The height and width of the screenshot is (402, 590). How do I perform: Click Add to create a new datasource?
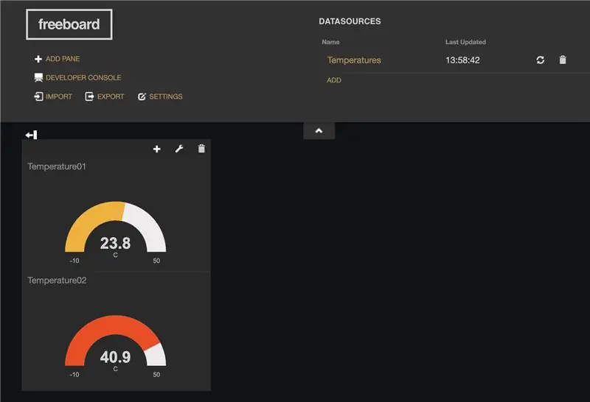click(x=334, y=80)
